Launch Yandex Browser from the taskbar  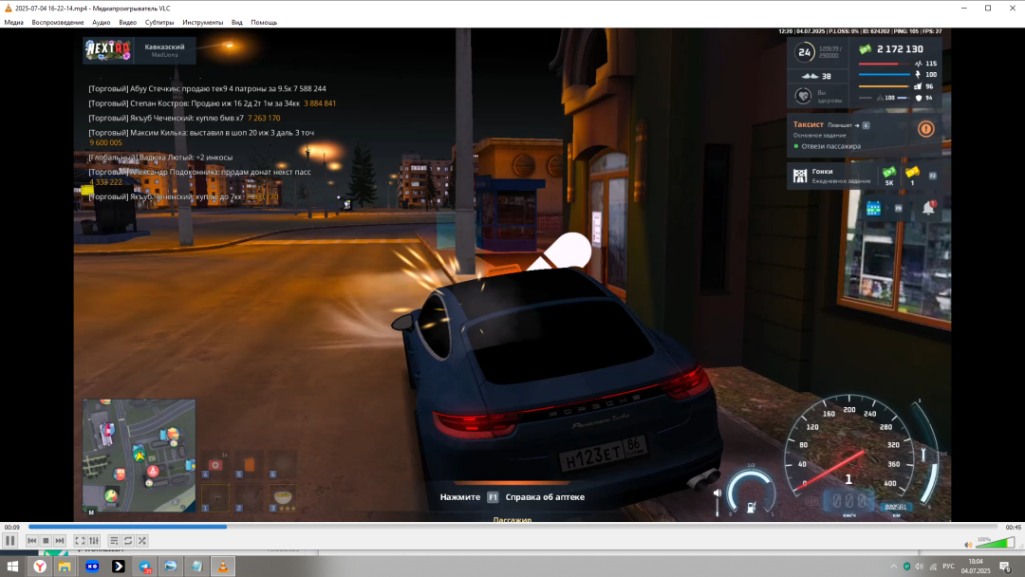point(40,567)
